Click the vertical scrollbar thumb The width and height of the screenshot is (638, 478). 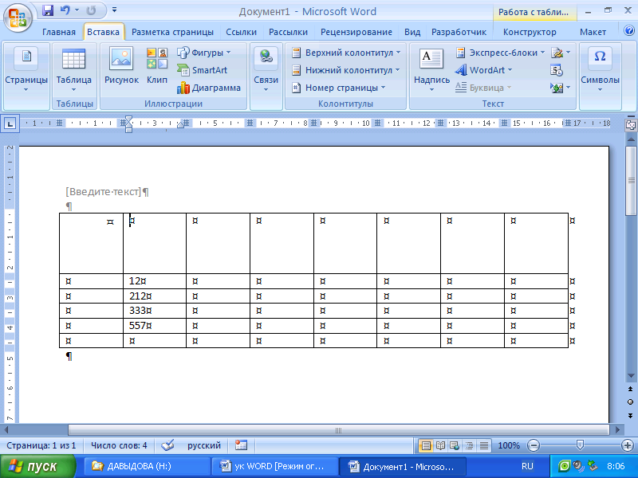(x=631, y=181)
